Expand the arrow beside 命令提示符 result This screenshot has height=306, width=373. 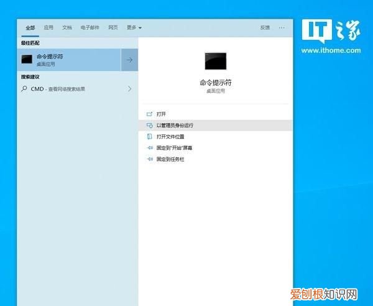pos(129,60)
